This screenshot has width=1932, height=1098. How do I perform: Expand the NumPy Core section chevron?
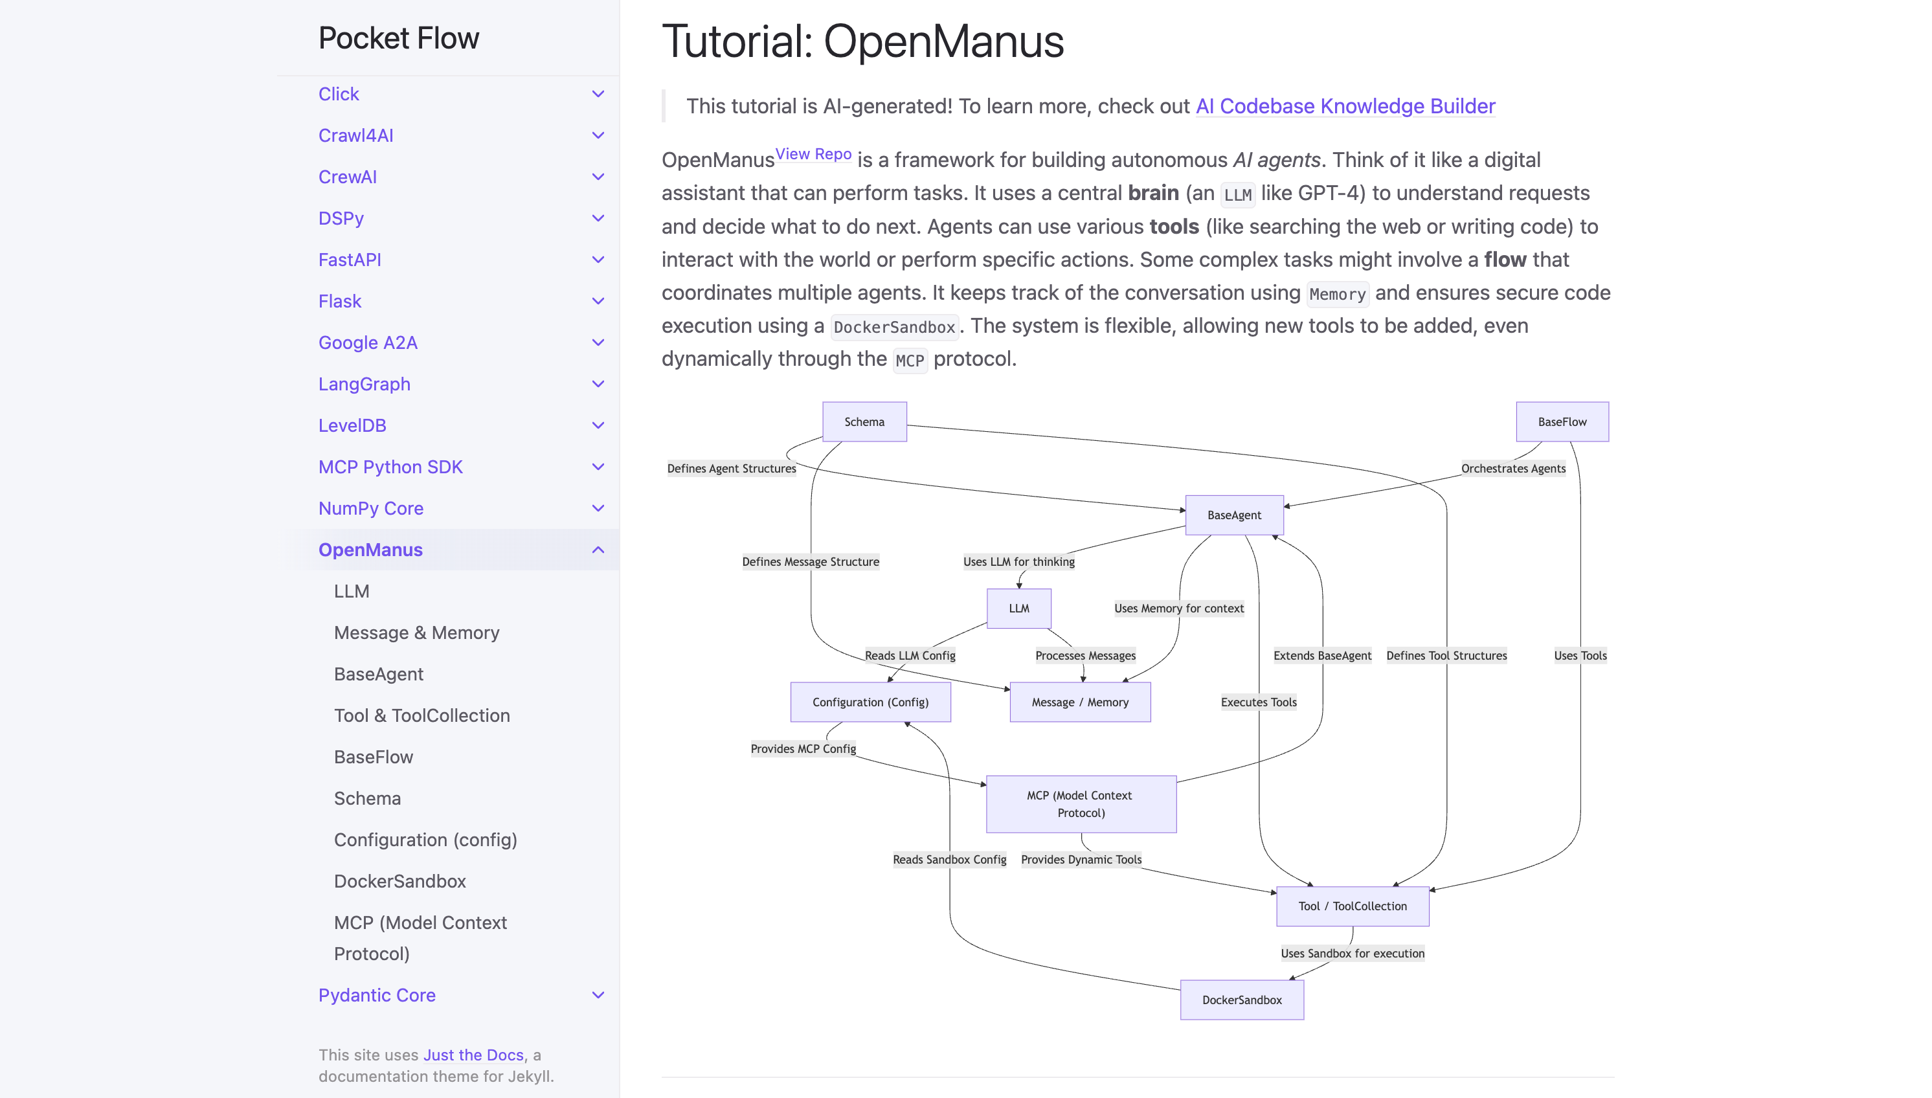click(598, 509)
